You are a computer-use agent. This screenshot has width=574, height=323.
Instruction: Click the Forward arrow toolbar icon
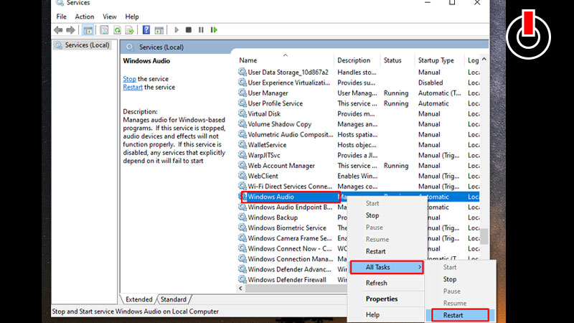point(70,30)
